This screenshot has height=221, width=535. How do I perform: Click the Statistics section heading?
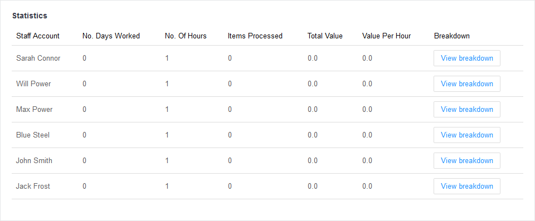pos(30,16)
